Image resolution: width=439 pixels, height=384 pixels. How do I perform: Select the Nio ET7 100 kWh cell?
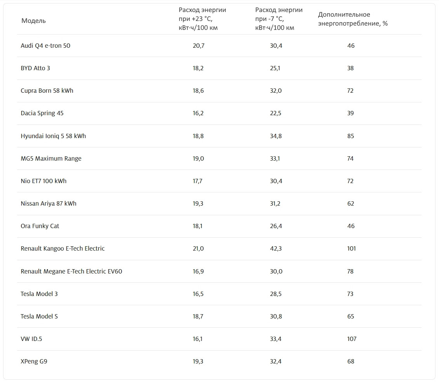(44, 181)
